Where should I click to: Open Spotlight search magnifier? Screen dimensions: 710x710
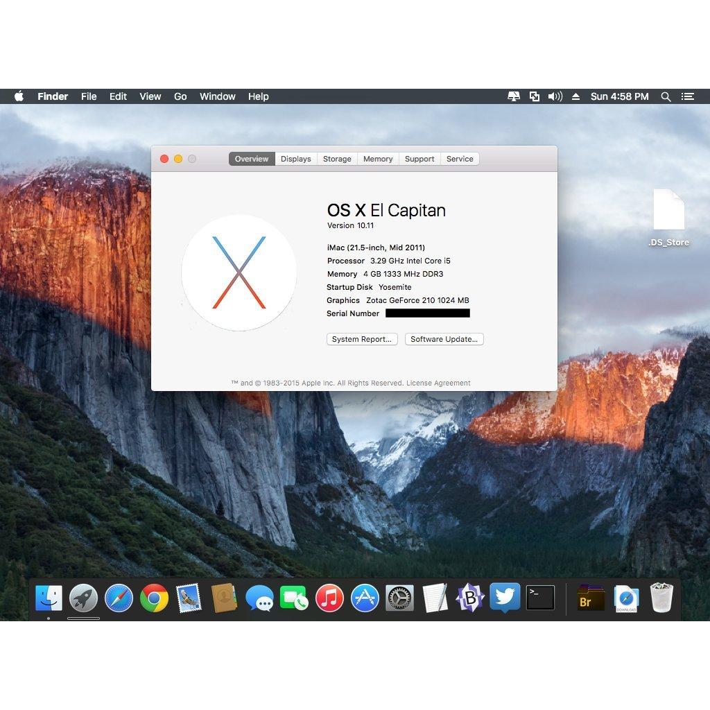(666, 96)
